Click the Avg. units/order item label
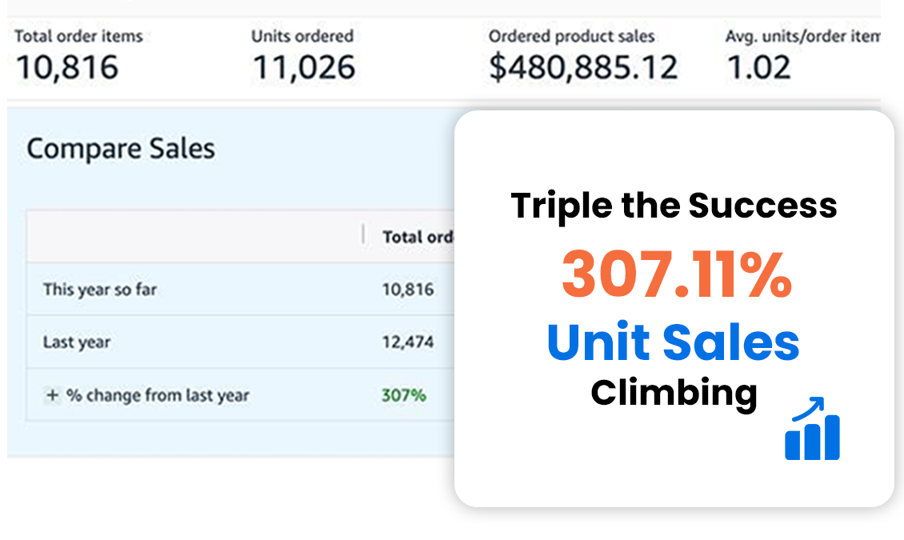The width and height of the screenshot is (904, 540). tap(802, 36)
